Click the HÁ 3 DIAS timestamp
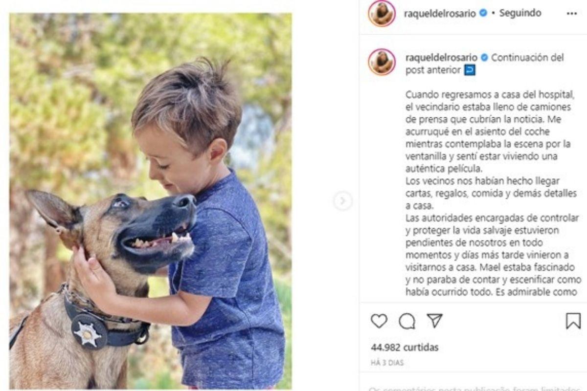 [x=387, y=363]
